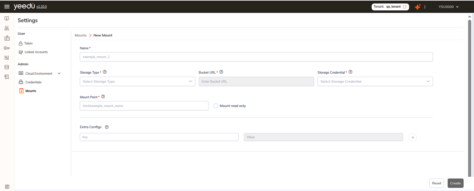Open the tenant external link icon
474x191 pixels.
405,7
